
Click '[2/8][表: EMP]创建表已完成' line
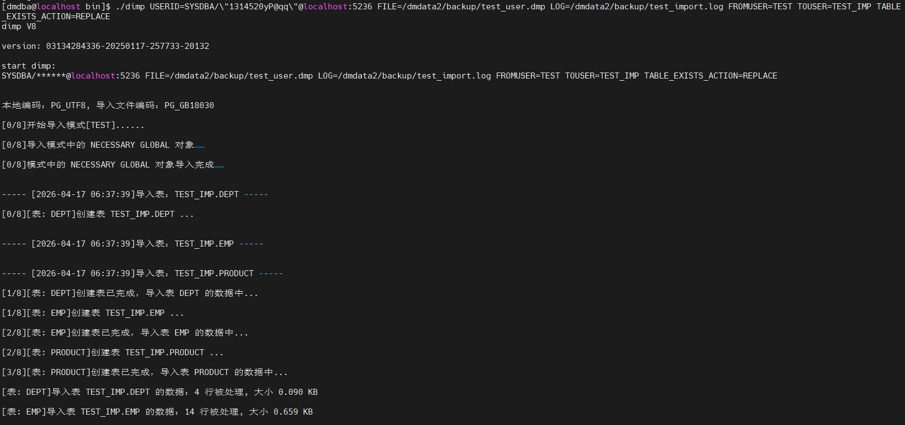pos(125,333)
